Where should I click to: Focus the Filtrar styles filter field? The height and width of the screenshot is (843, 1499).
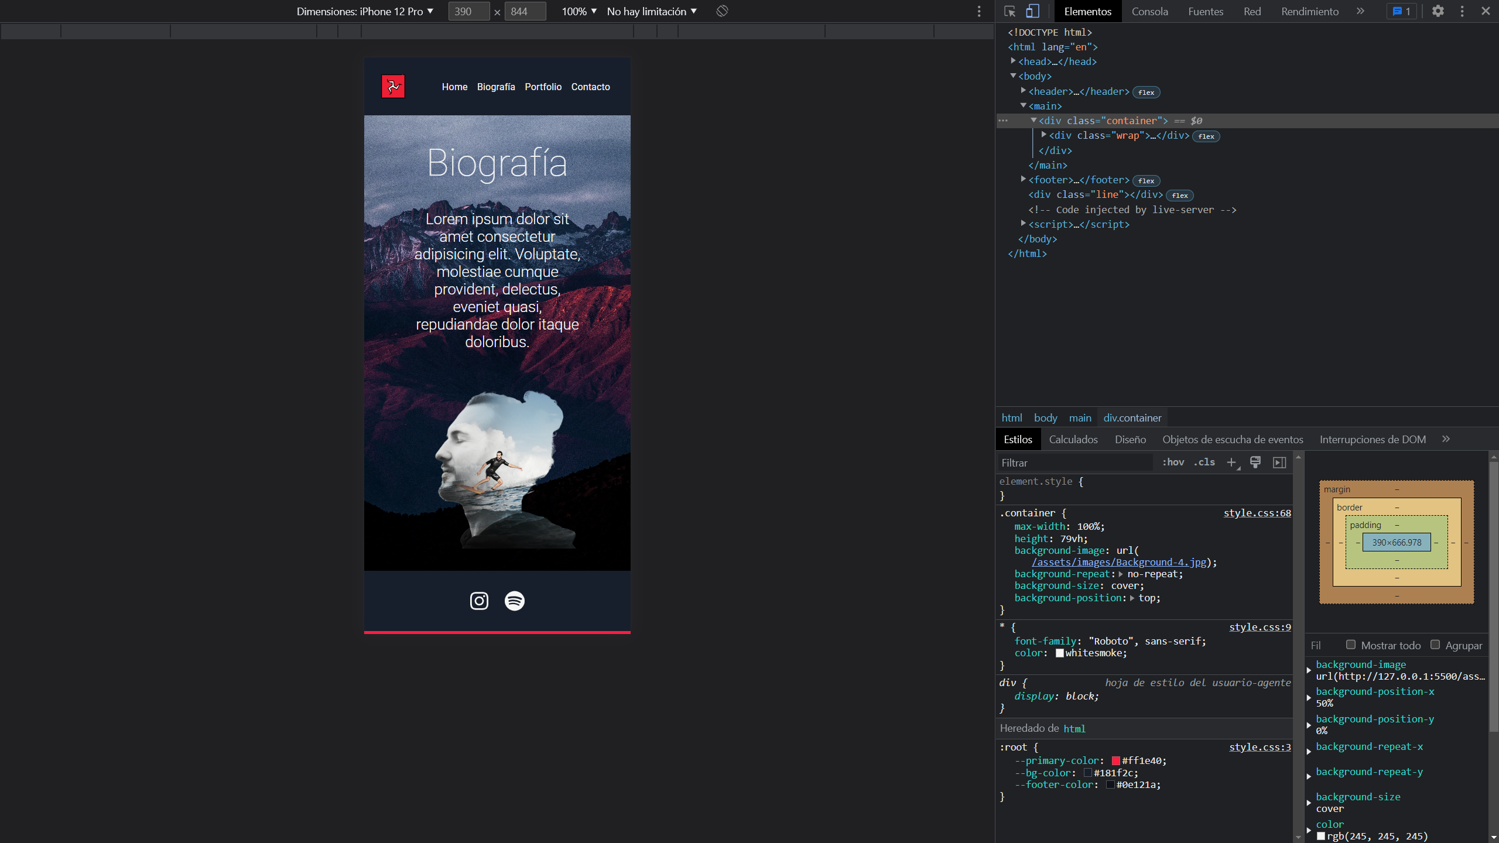point(1075,462)
